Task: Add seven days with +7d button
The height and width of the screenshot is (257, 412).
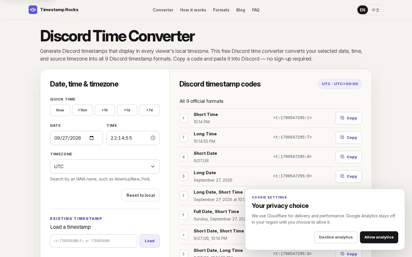Action: [x=149, y=110]
